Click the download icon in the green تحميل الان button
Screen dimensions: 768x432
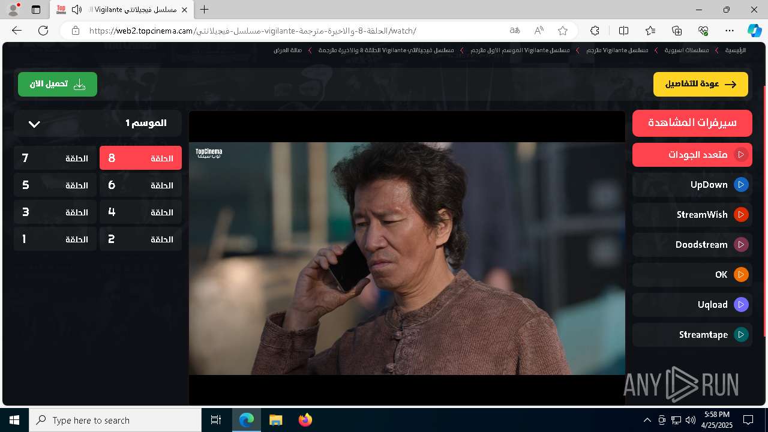79,84
